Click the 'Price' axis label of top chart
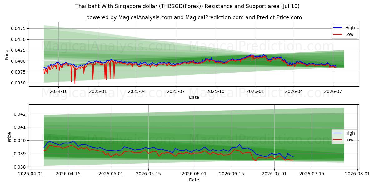This screenshot has height=187, width=375. pos(7,55)
